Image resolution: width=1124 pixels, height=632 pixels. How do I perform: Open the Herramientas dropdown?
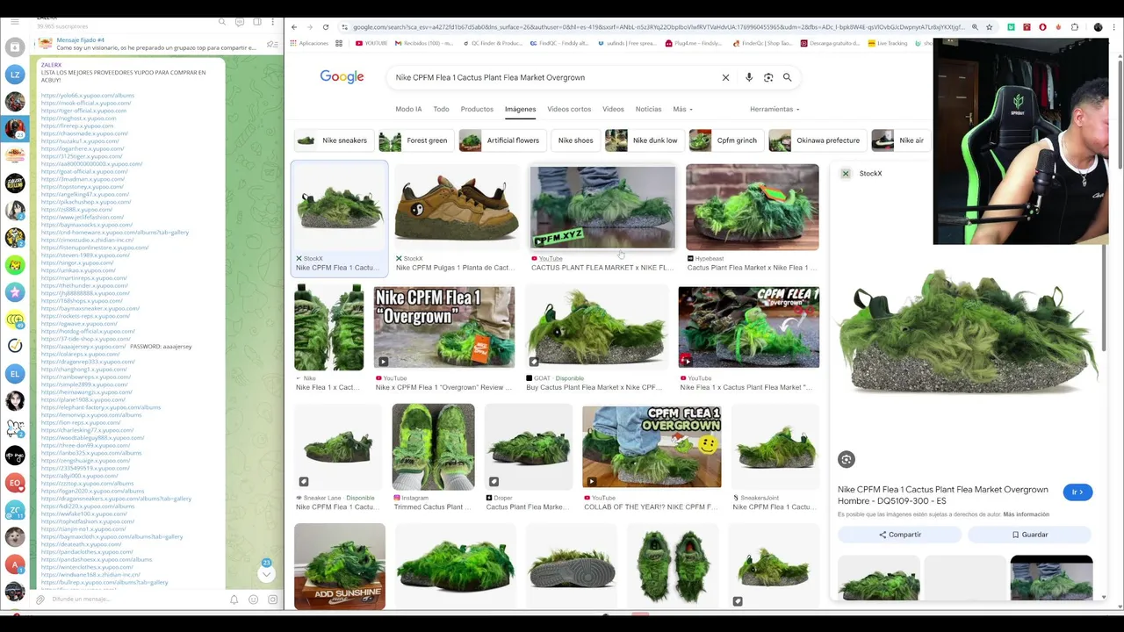tap(775, 110)
